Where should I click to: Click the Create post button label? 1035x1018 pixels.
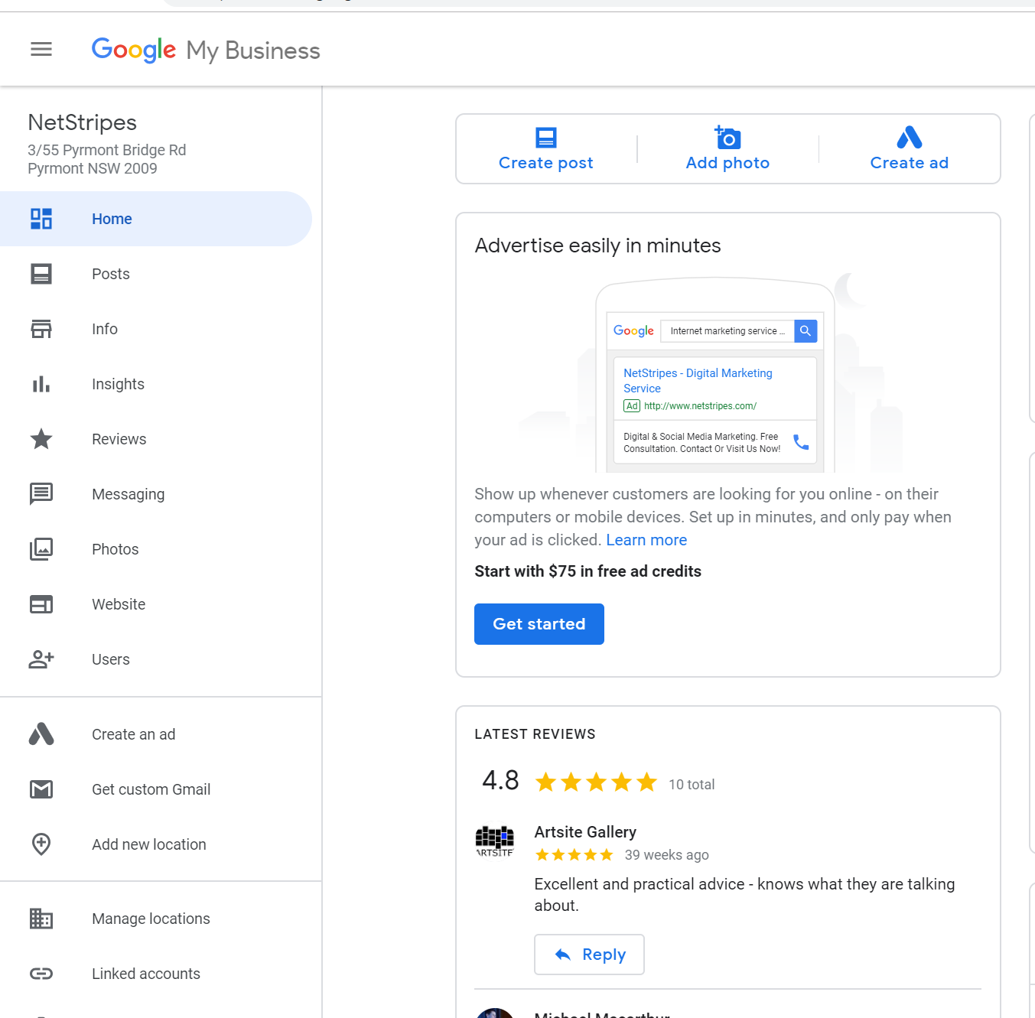pos(546,163)
